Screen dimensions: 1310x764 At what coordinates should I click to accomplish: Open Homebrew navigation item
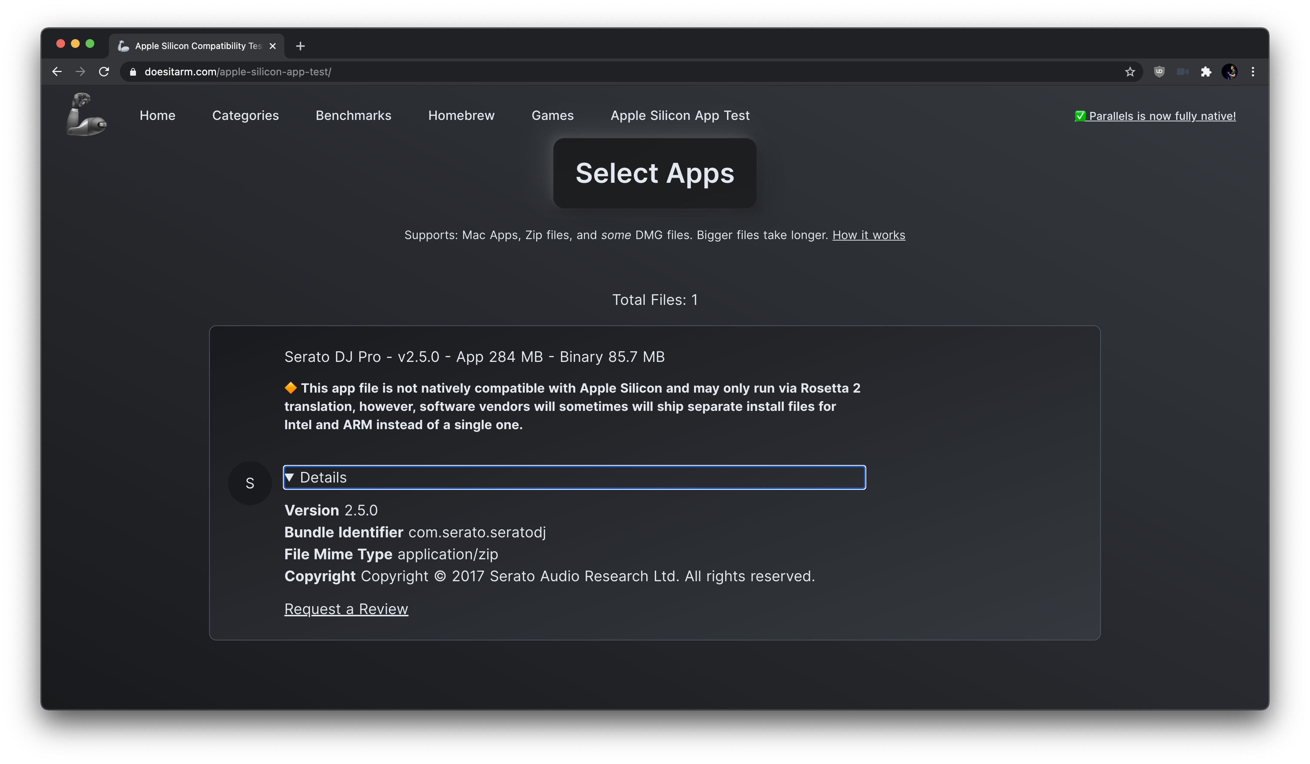pos(462,116)
